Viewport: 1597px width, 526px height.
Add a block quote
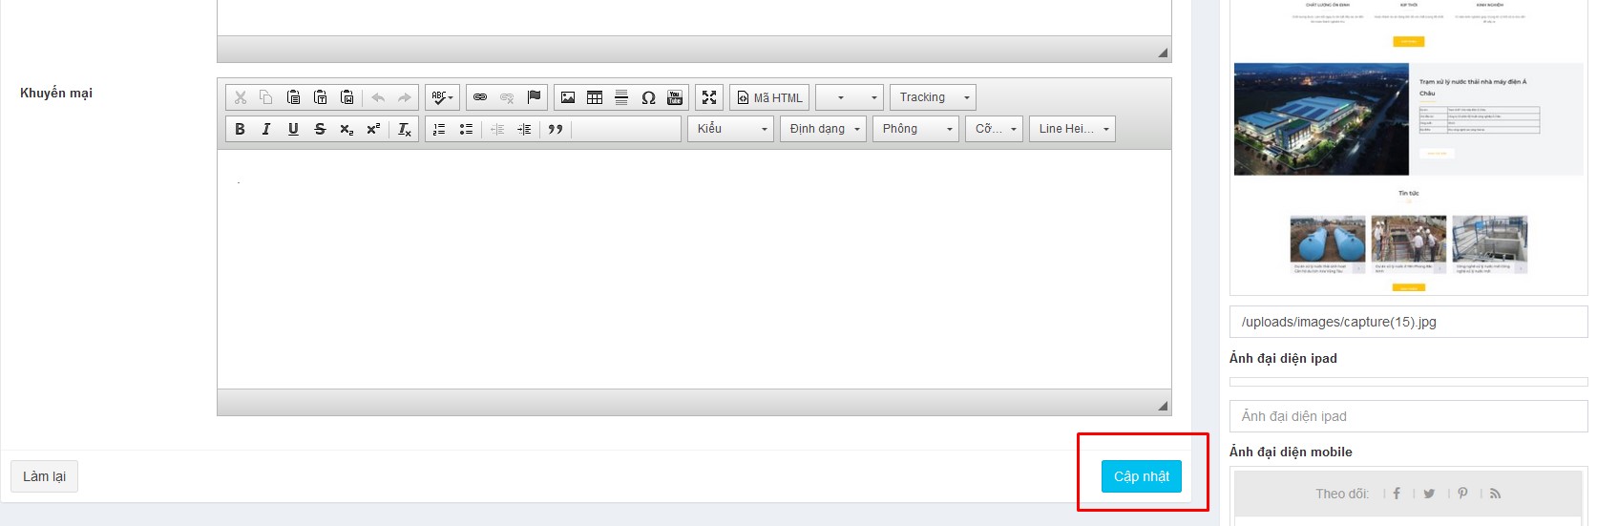[x=556, y=129]
